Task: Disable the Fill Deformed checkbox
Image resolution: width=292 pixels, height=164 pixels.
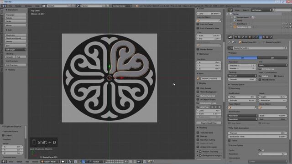Action: click(x=260, y=69)
